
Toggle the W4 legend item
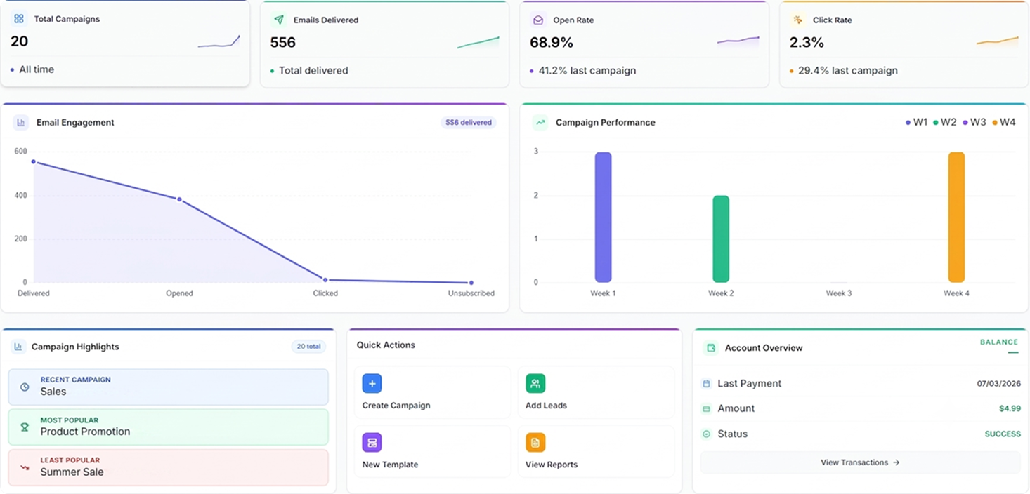click(1004, 122)
